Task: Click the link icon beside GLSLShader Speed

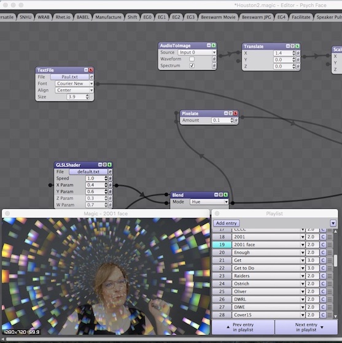Action: pos(111,178)
